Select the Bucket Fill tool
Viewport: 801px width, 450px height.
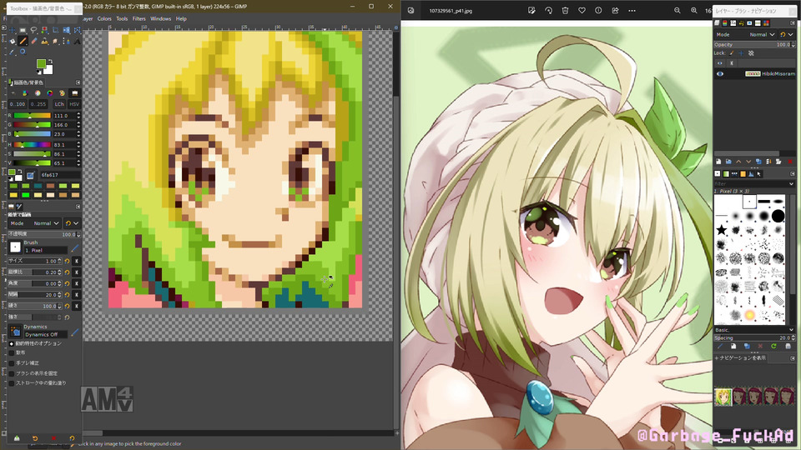tap(13, 42)
